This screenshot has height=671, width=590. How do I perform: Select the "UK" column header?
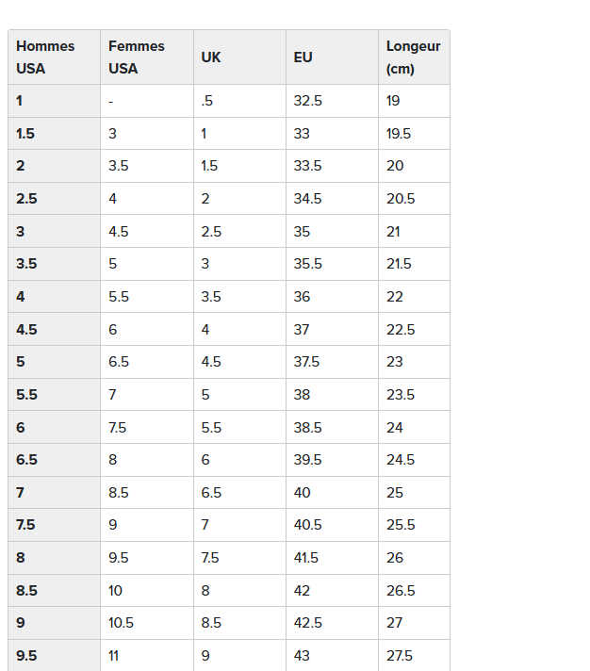coord(211,57)
